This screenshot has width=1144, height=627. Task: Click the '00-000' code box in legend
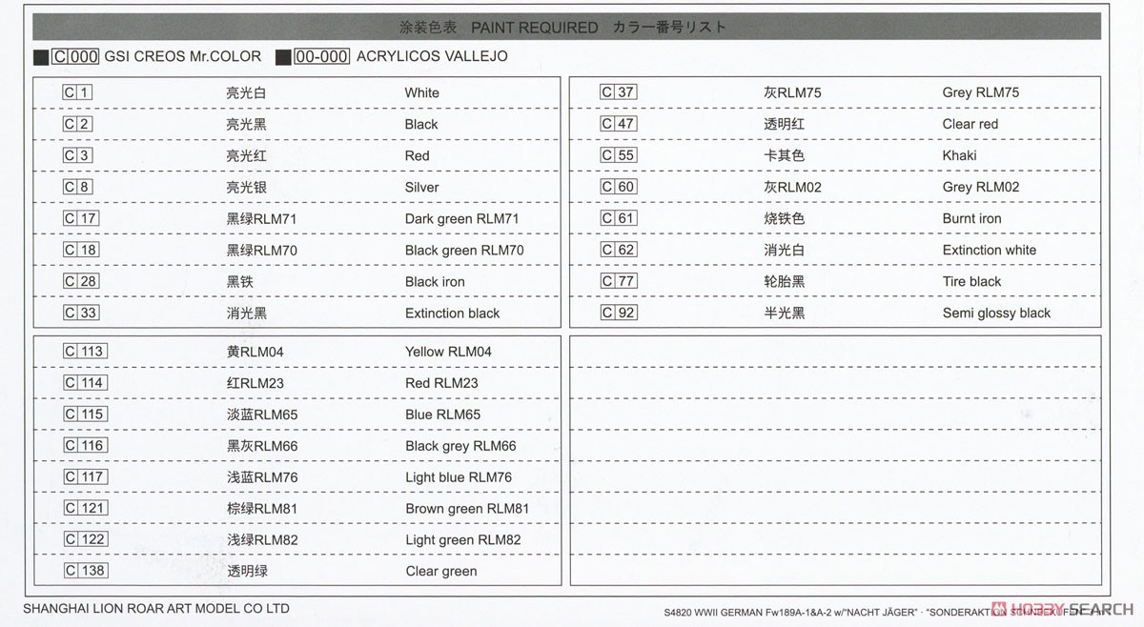(321, 56)
